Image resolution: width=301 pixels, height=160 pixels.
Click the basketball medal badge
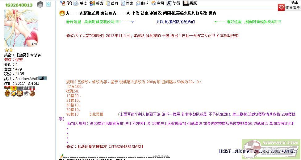32,94
